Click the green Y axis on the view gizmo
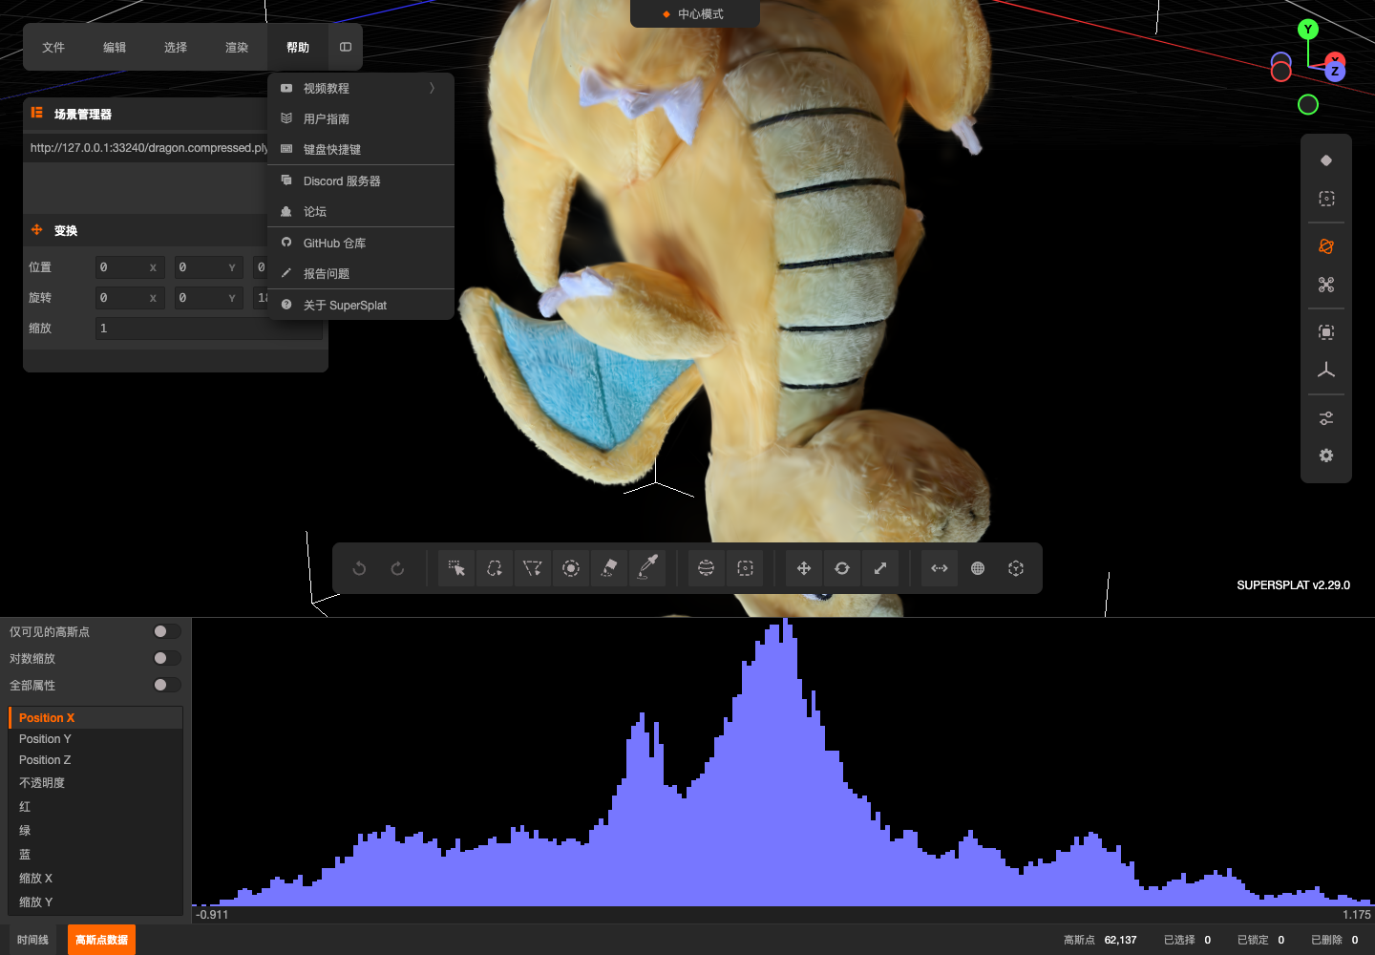This screenshot has width=1375, height=955. click(1308, 30)
